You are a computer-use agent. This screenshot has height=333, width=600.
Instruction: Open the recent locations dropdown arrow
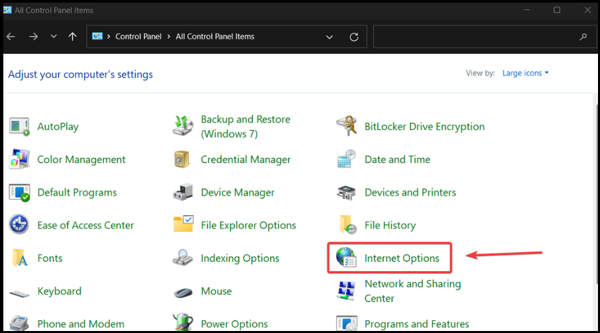click(53, 37)
